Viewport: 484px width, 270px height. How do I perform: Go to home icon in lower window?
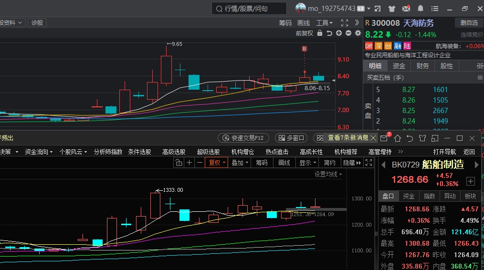tap(398, 138)
